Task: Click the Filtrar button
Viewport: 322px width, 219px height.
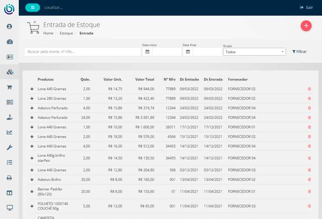Action: [x=299, y=52]
